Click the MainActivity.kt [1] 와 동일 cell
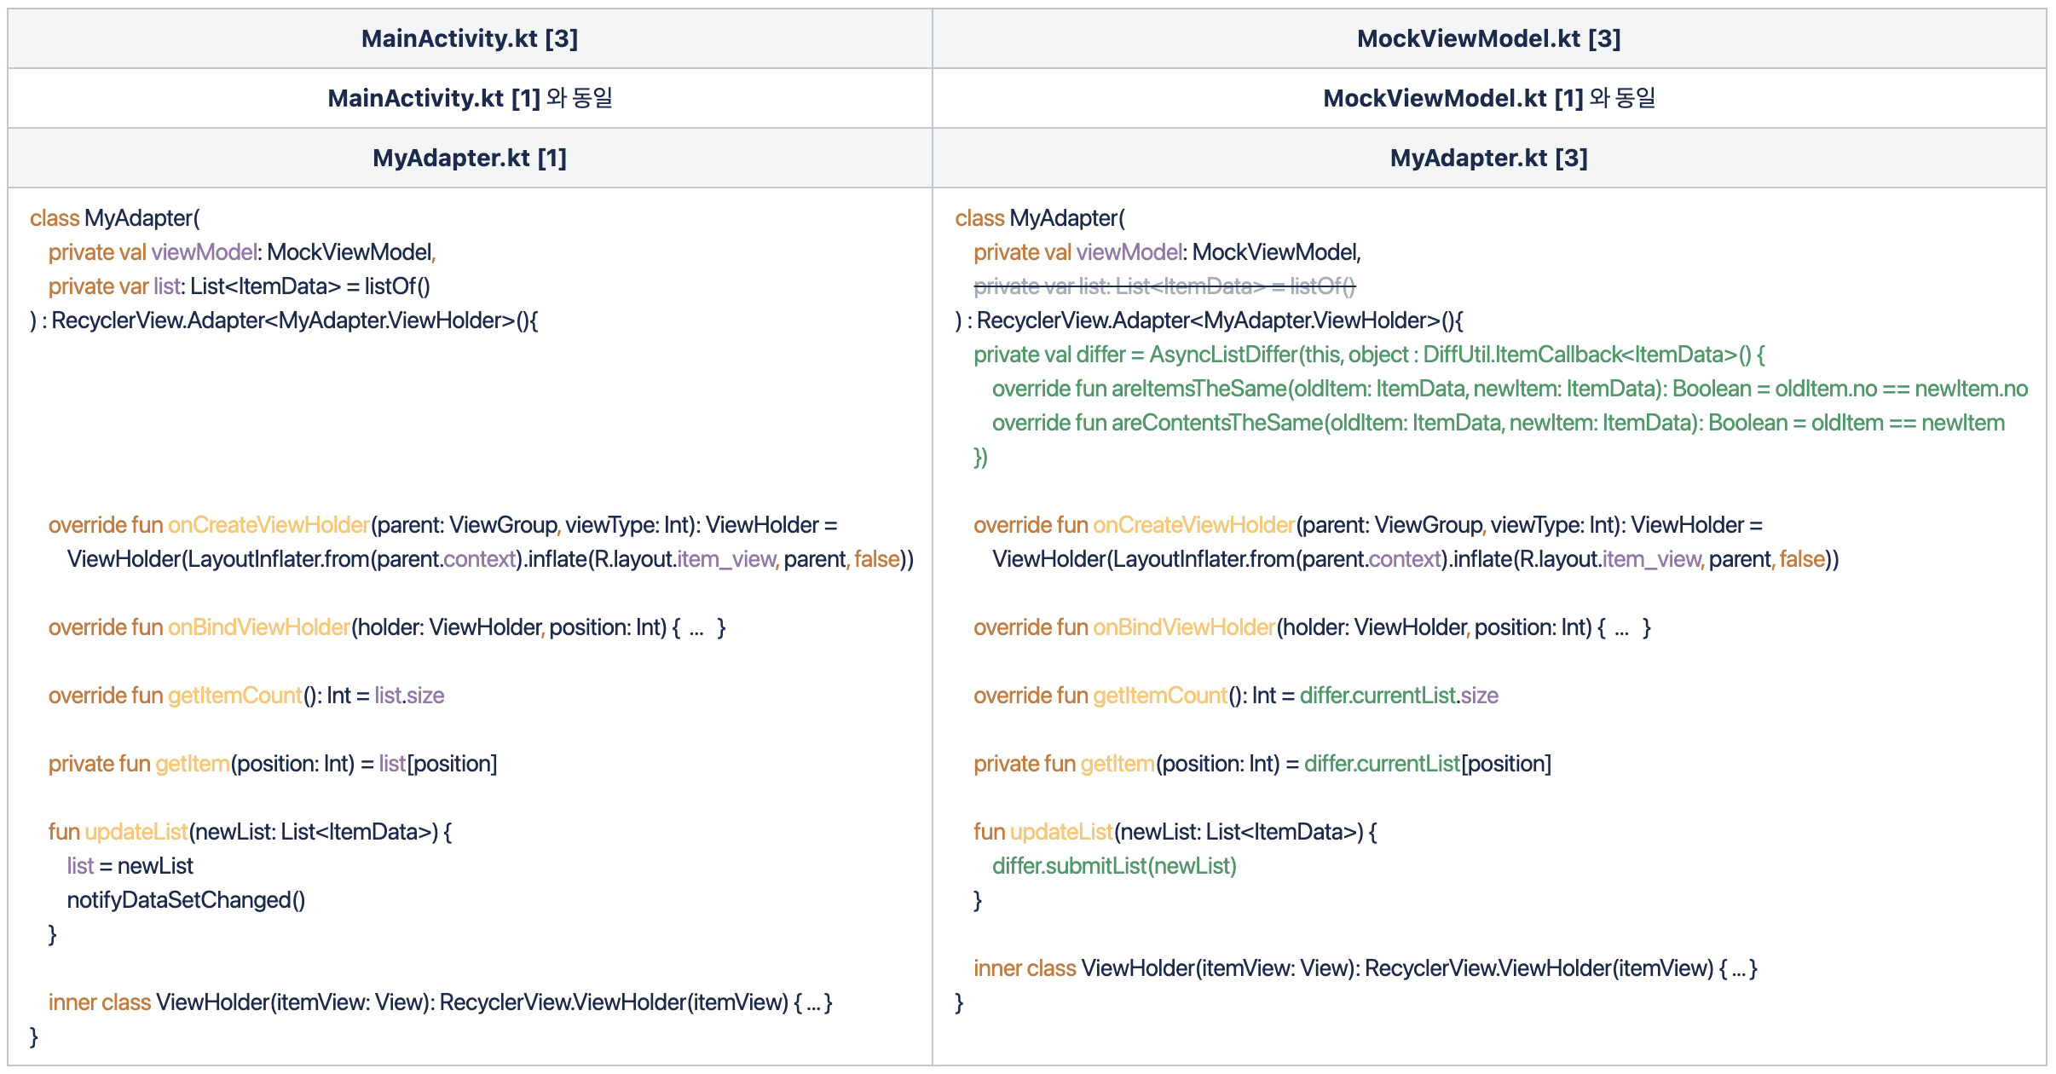The height and width of the screenshot is (1074, 2056). [470, 98]
